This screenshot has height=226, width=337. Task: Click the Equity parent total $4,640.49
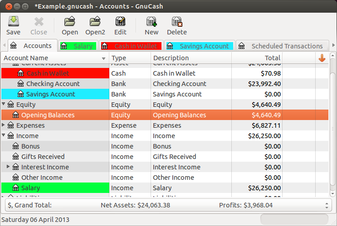[x=266, y=105]
